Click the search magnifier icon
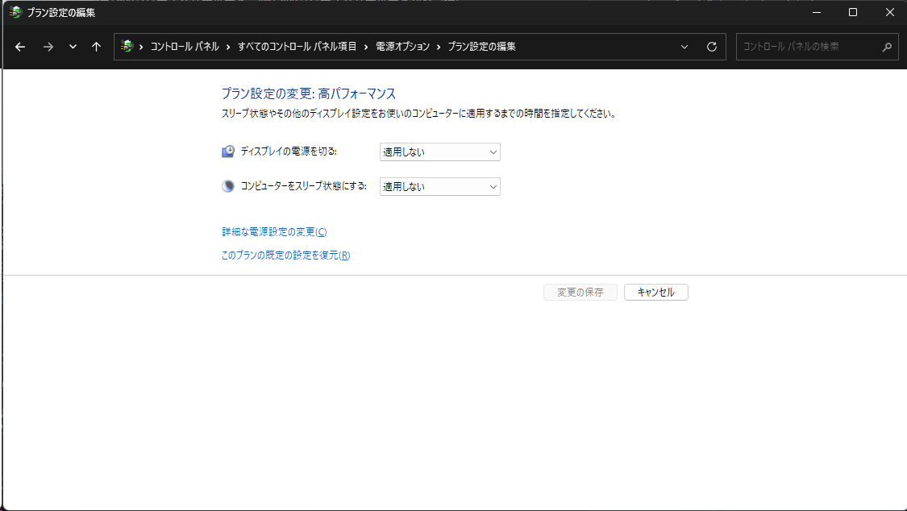 (886, 47)
